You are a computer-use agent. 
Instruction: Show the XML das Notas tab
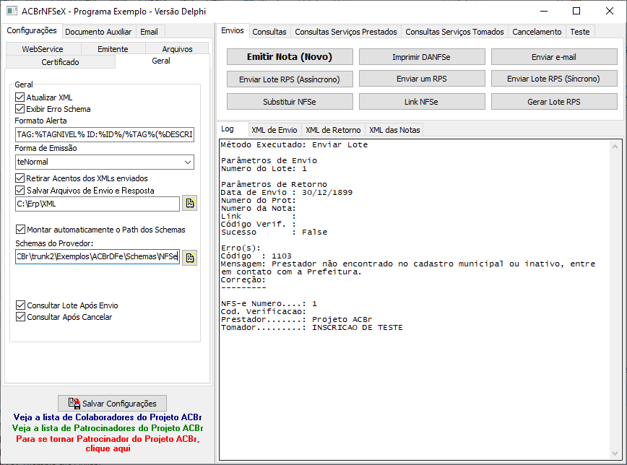(394, 130)
